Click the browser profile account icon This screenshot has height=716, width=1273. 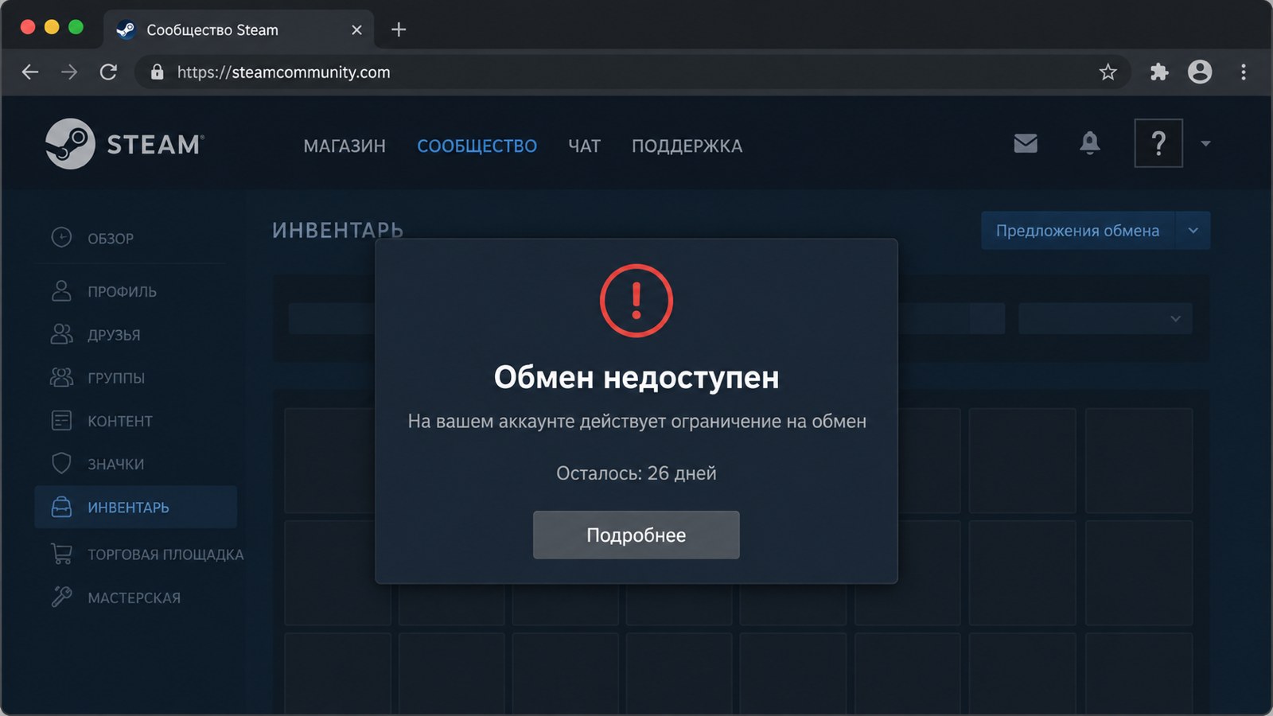1200,72
